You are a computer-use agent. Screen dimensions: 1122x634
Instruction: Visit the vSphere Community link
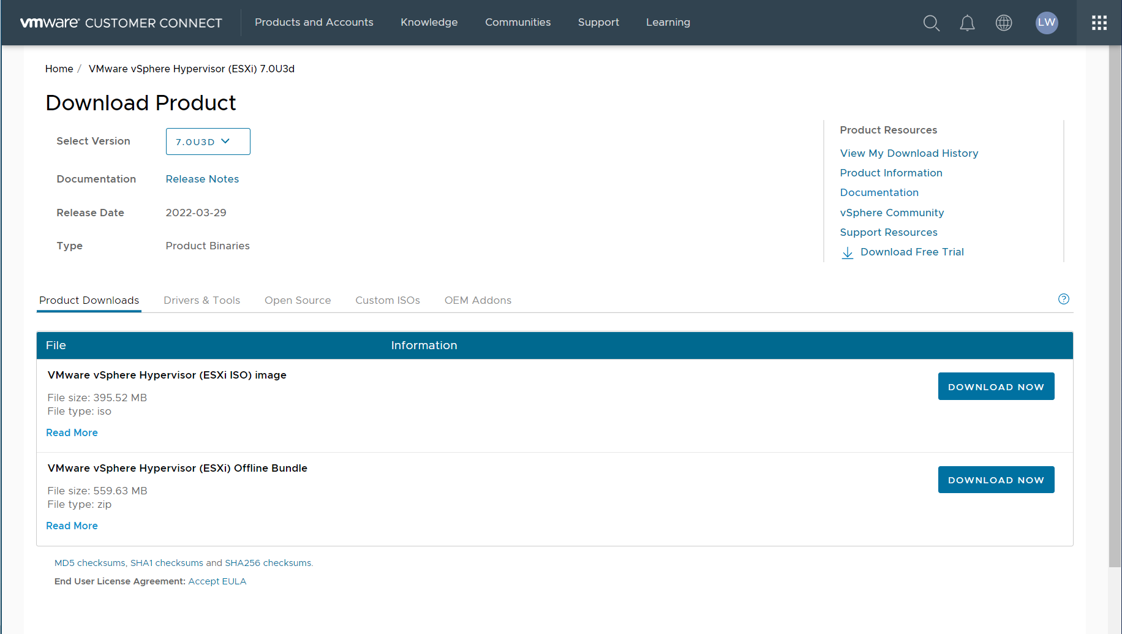coord(892,213)
